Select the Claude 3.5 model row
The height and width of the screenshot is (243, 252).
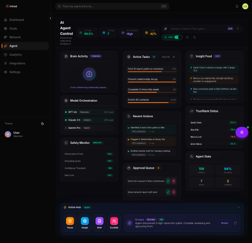point(89,120)
